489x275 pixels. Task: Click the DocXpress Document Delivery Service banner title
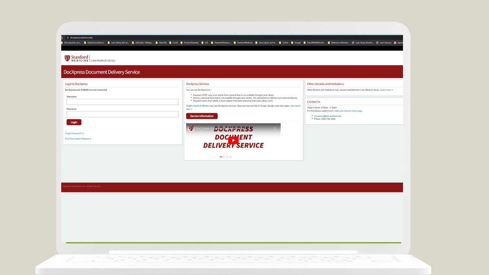[x=101, y=72]
